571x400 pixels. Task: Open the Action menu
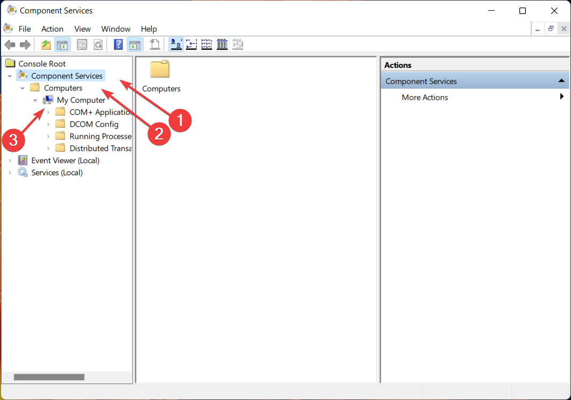coord(52,29)
